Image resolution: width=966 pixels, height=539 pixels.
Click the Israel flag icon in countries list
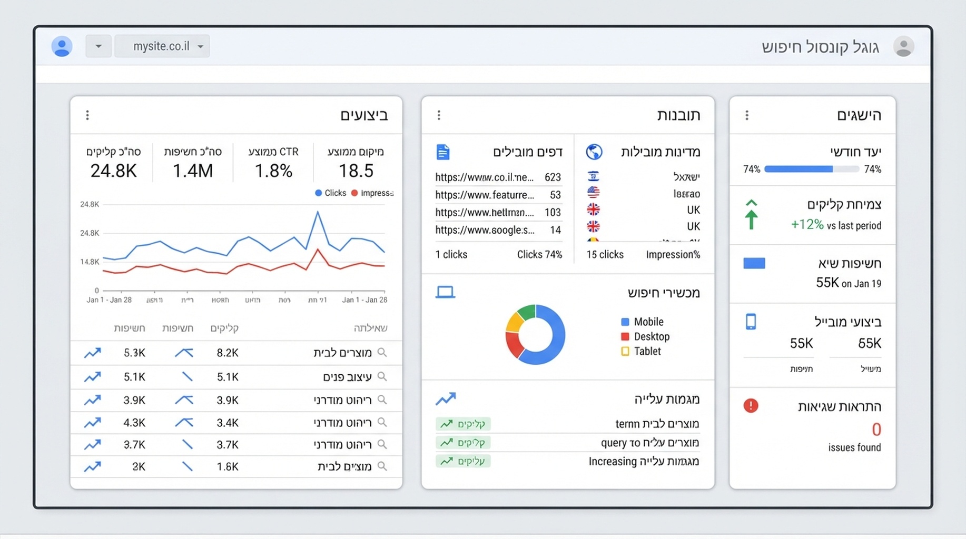click(593, 176)
